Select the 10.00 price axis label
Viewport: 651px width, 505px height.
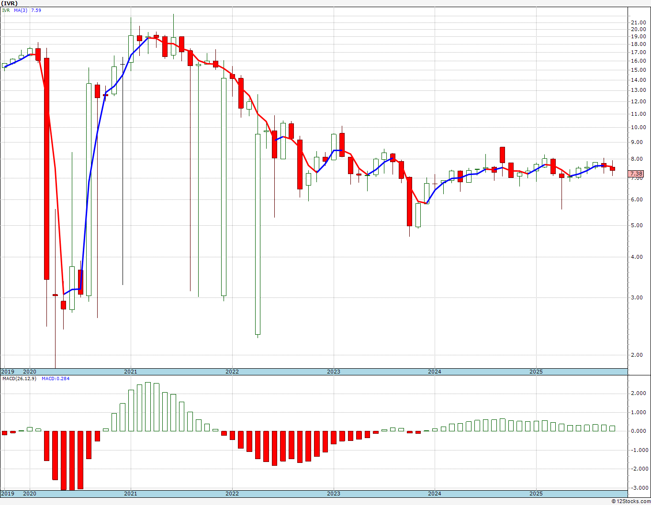(x=638, y=127)
